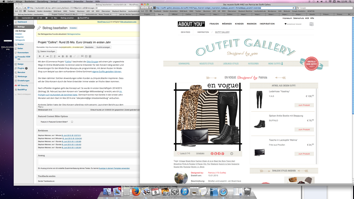Image resolution: width=354 pixels, height=199 pixels.
Task: Open MARKEN in About You navigation
Action: [252, 24]
